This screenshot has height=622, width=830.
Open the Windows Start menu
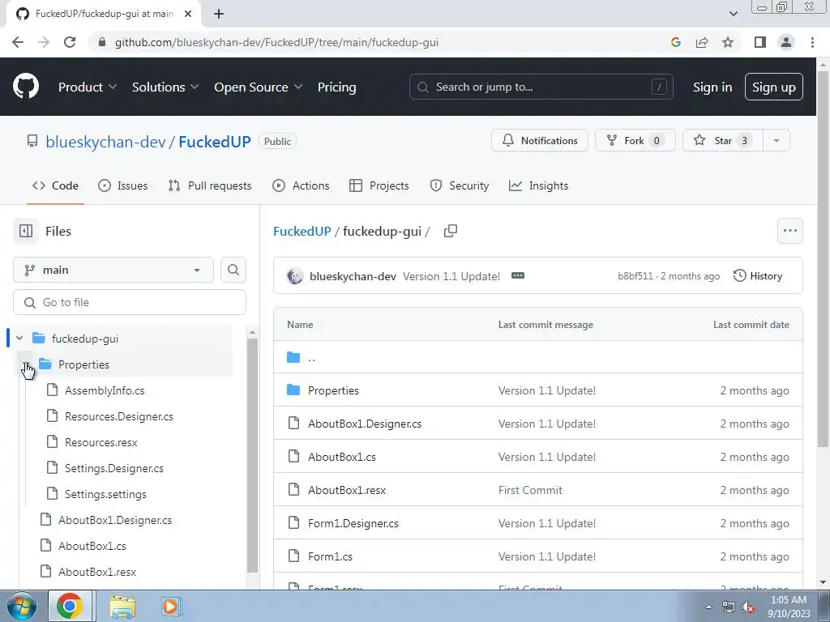pos(22,606)
